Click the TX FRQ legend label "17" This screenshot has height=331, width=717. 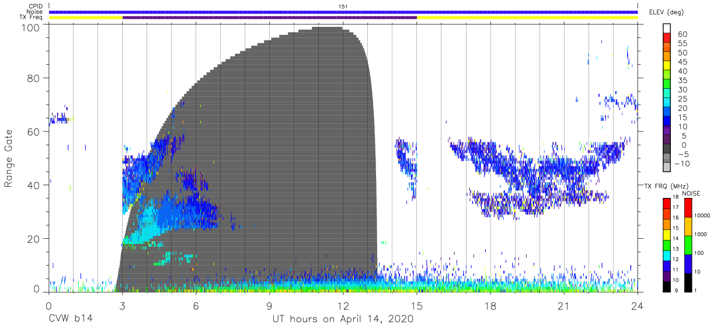tap(676, 207)
